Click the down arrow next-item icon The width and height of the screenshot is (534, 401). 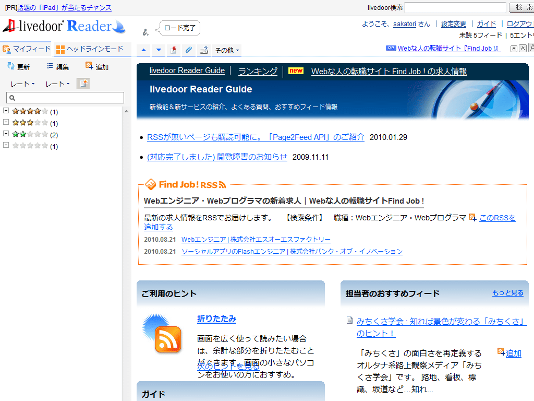159,50
